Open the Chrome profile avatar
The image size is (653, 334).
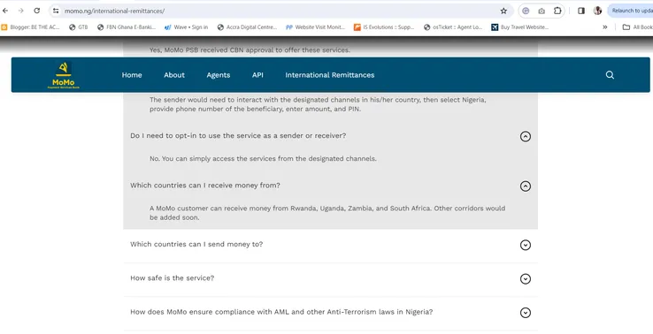click(597, 11)
